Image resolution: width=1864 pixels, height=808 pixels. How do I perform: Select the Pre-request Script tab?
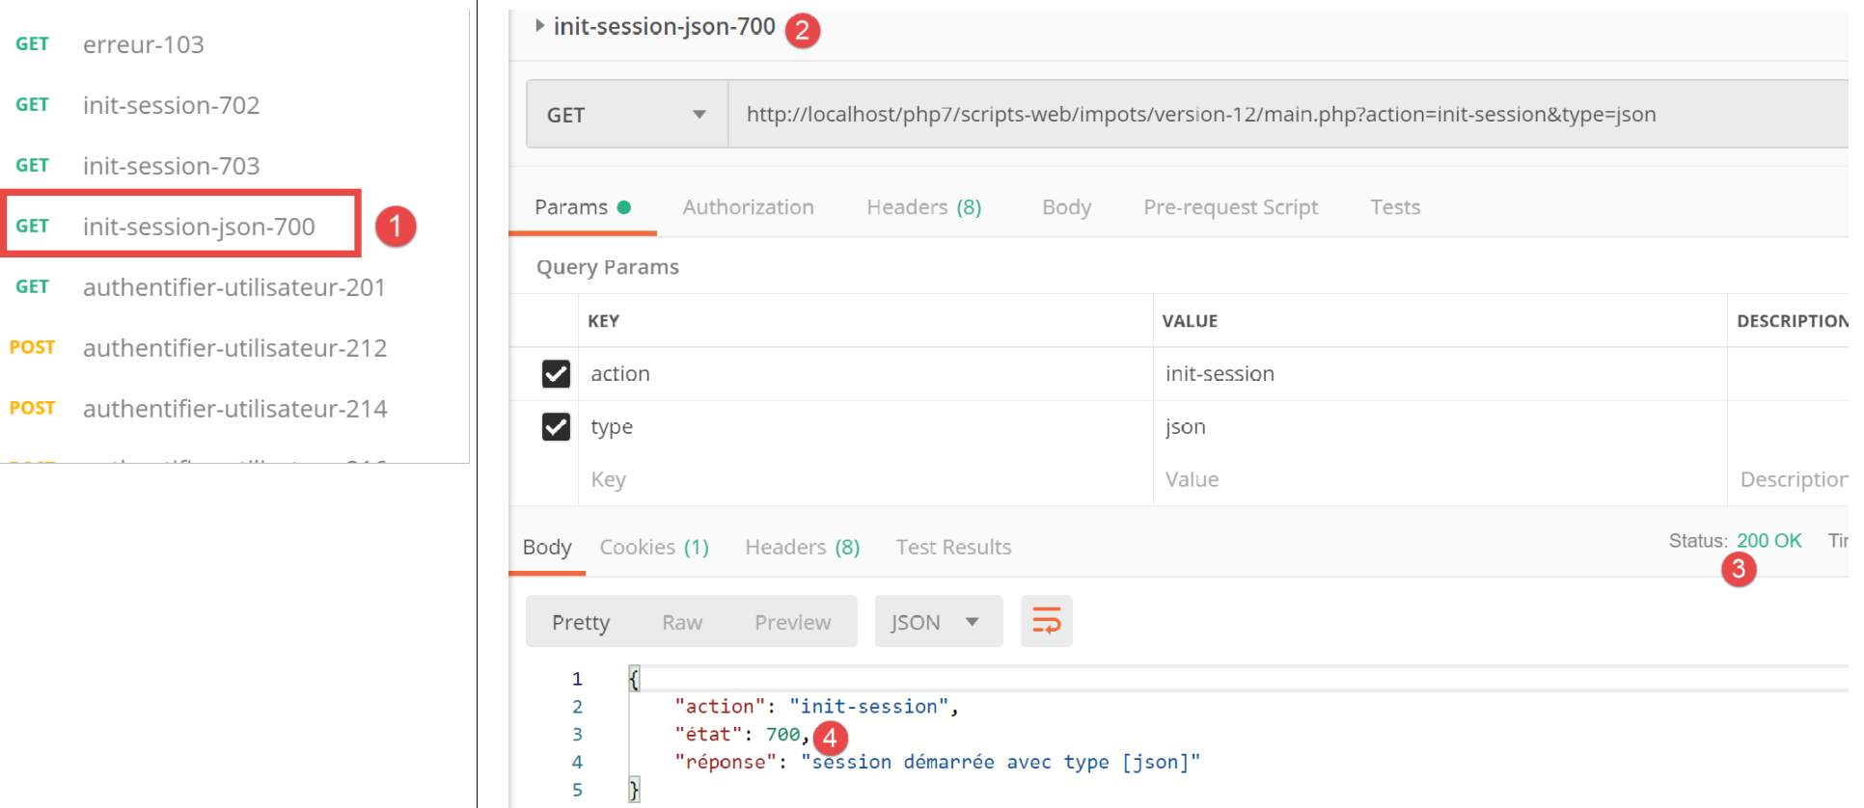point(1230,207)
